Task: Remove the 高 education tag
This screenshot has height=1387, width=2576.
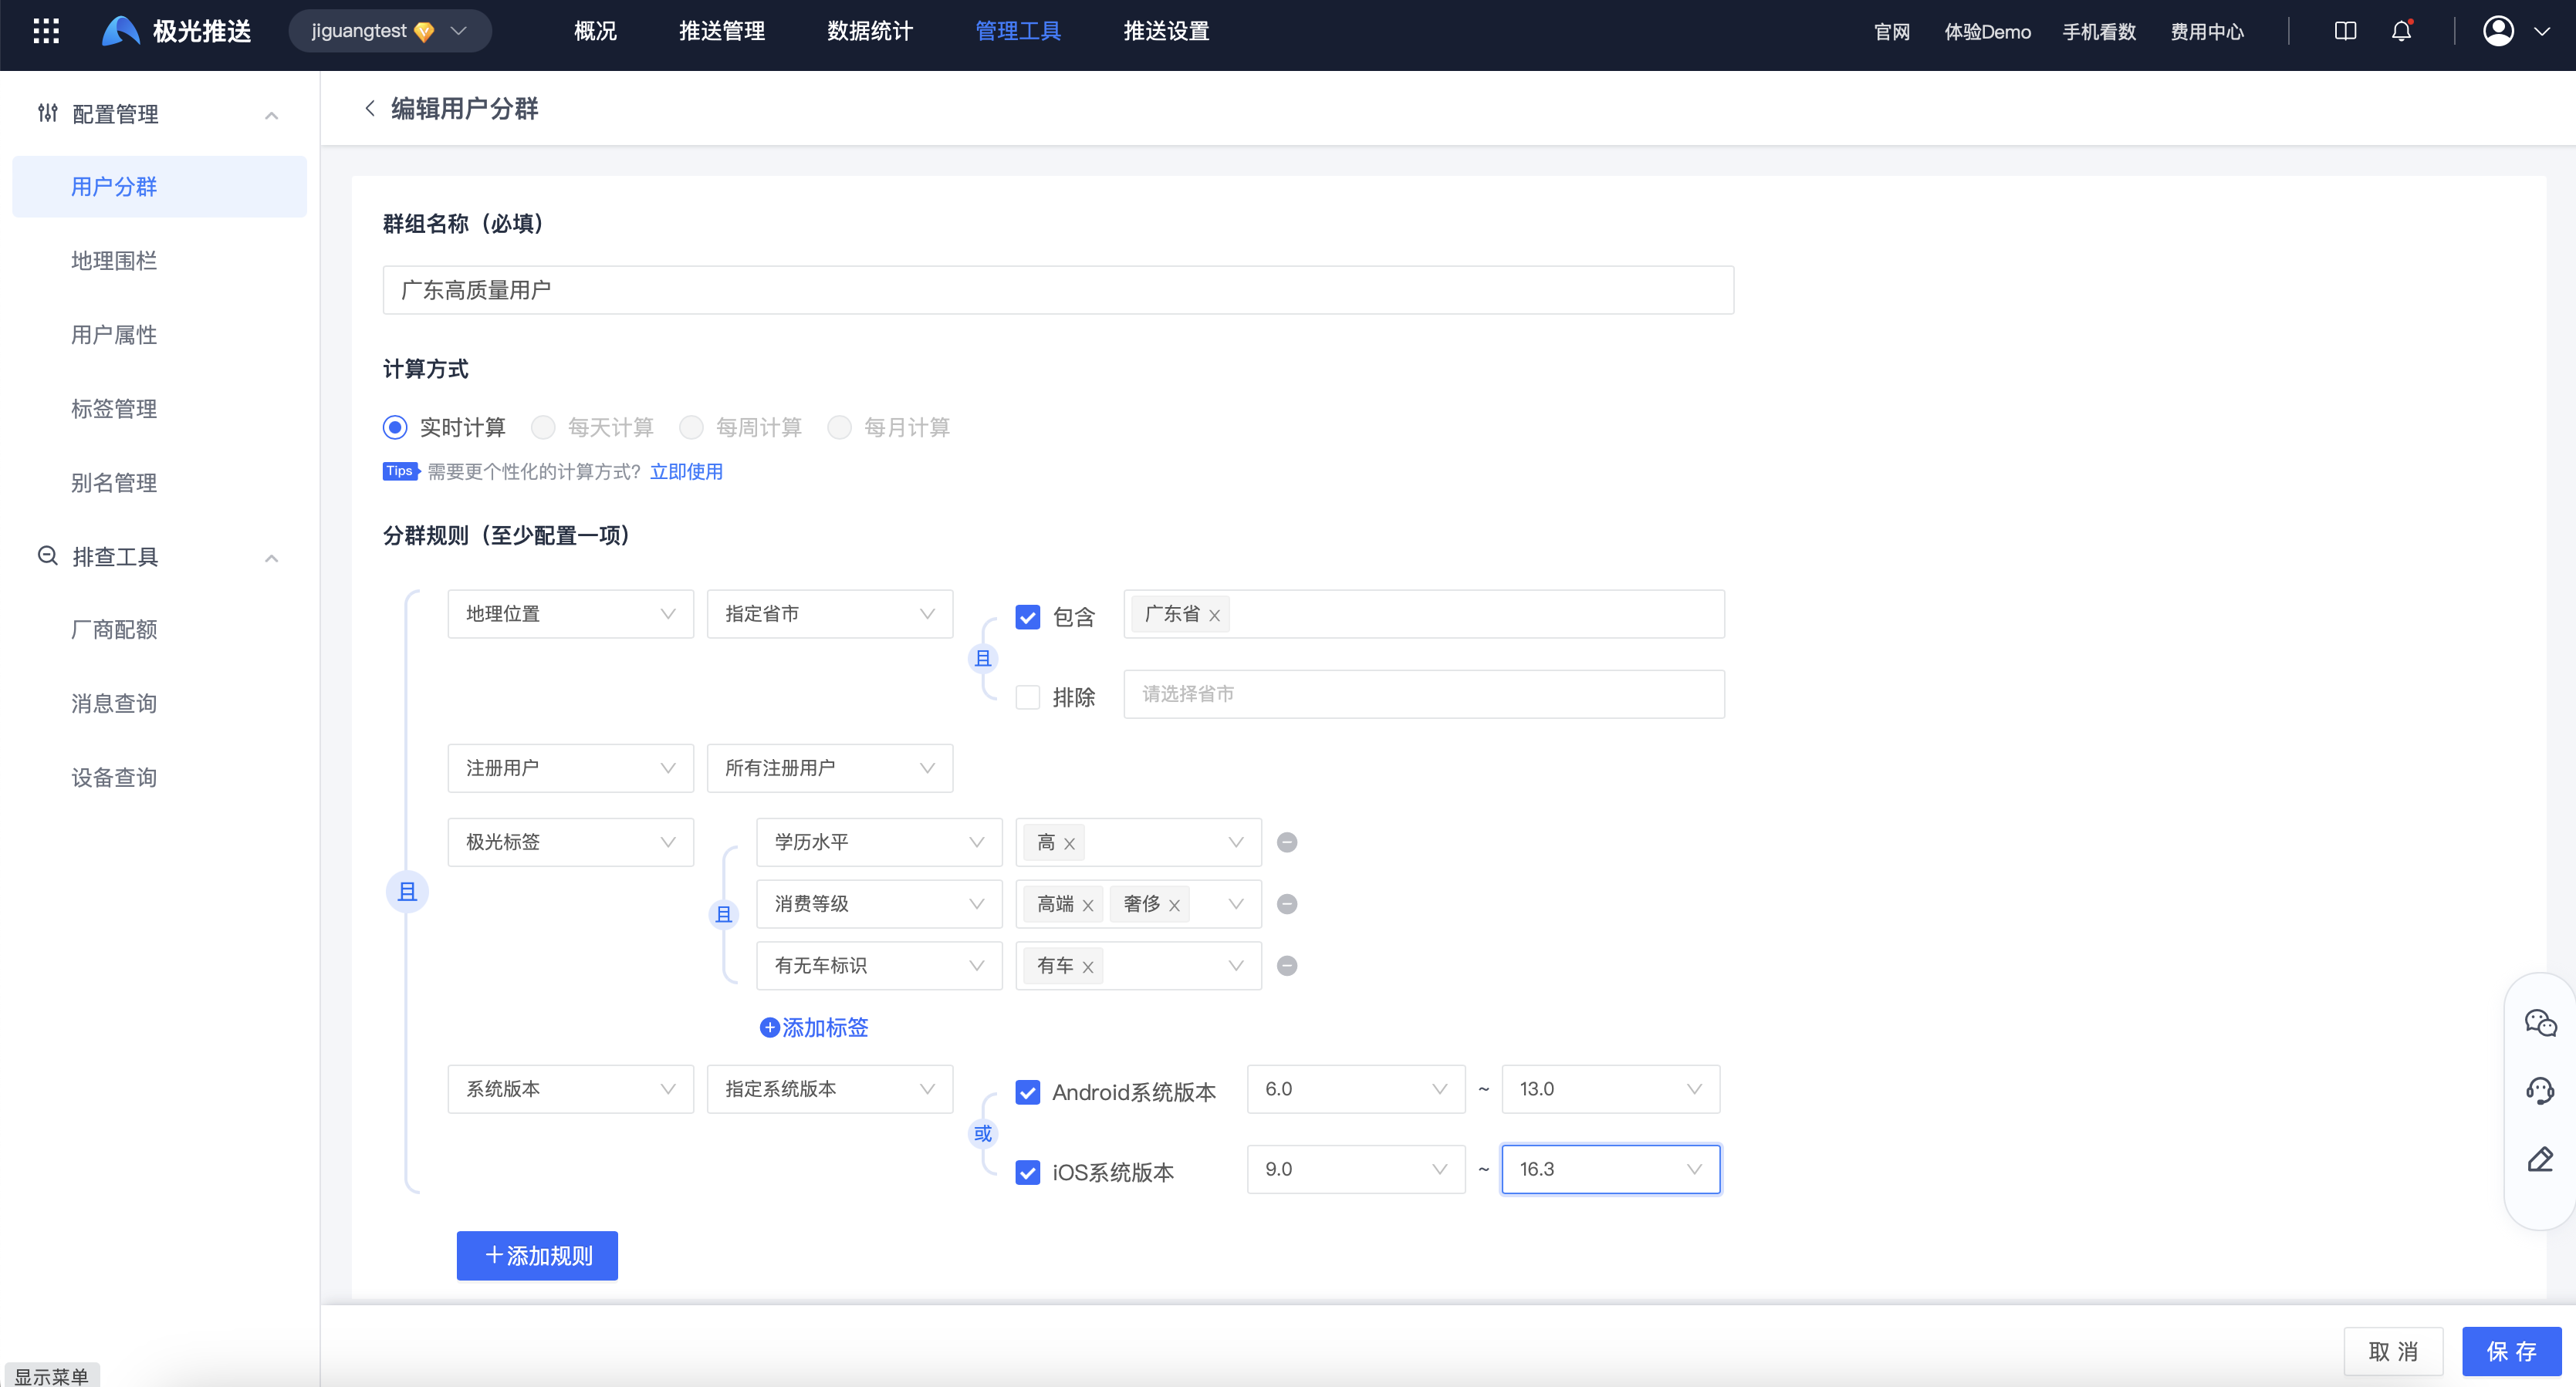Action: click(1069, 843)
